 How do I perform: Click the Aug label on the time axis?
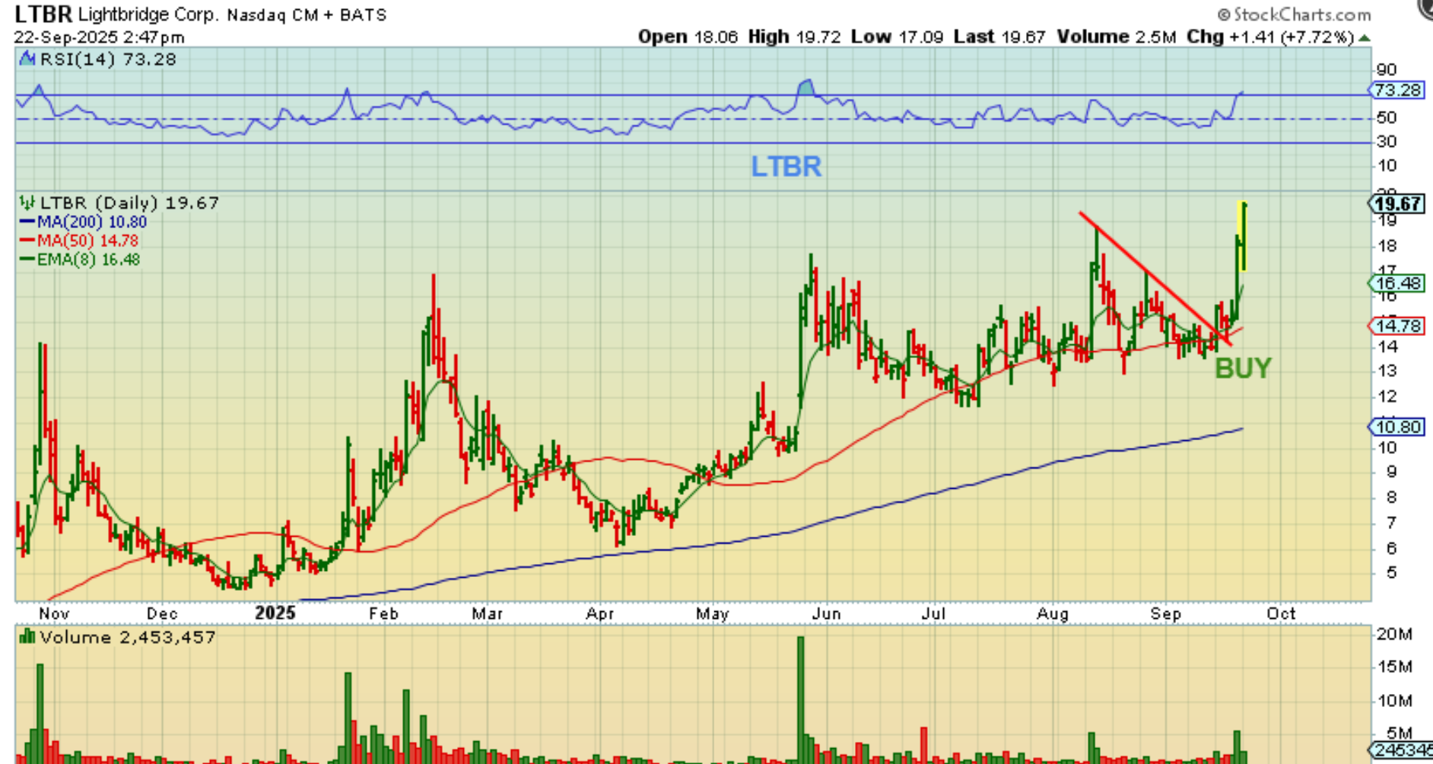pyautogui.click(x=1053, y=613)
